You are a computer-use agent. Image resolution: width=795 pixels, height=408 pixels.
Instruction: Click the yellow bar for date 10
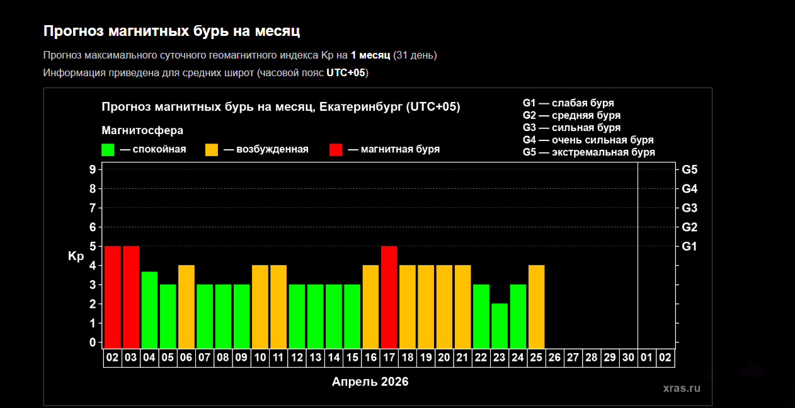click(x=260, y=307)
